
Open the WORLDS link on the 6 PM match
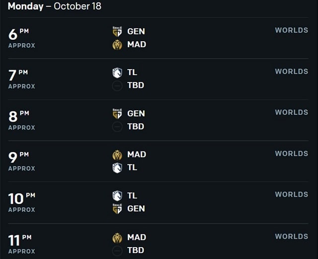(x=292, y=30)
